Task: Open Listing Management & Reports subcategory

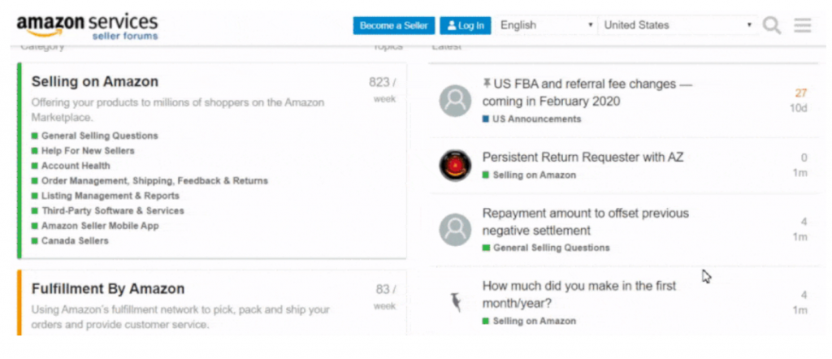Action: point(110,196)
